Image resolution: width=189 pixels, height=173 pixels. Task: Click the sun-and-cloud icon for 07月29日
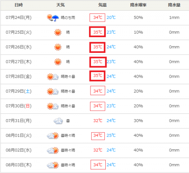point(53,91)
